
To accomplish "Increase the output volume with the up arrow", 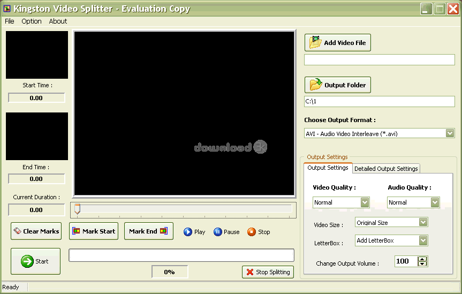I will click(422, 259).
